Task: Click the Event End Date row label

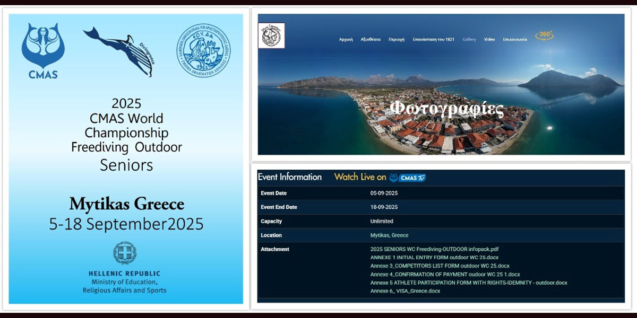Action: (279, 207)
